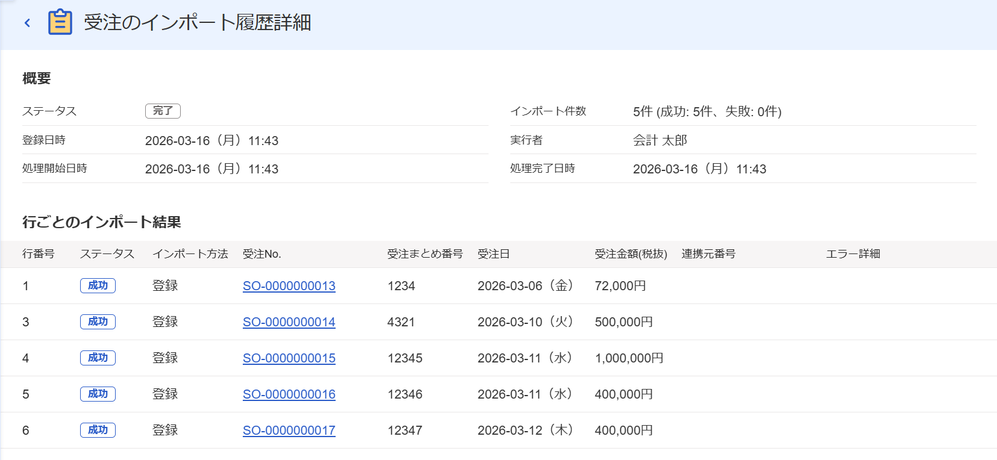Click the 受注金額(税抜) column header
Screen dimensions: 997x460
[x=631, y=254]
